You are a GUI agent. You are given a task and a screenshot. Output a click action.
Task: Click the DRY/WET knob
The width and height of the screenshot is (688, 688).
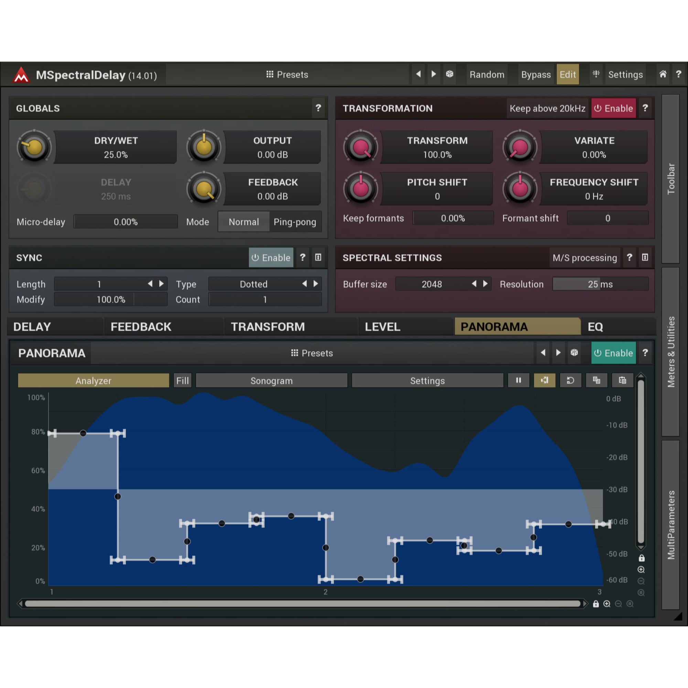(x=34, y=147)
